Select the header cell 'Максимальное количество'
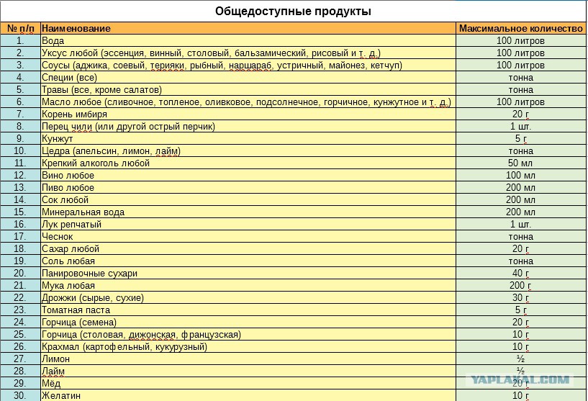Screen dimensions: 588x401 coord(521,29)
